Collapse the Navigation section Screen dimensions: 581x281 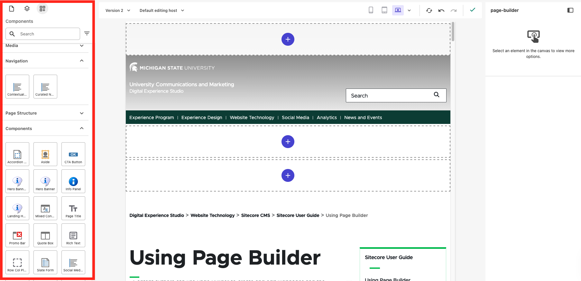point(45,61)
